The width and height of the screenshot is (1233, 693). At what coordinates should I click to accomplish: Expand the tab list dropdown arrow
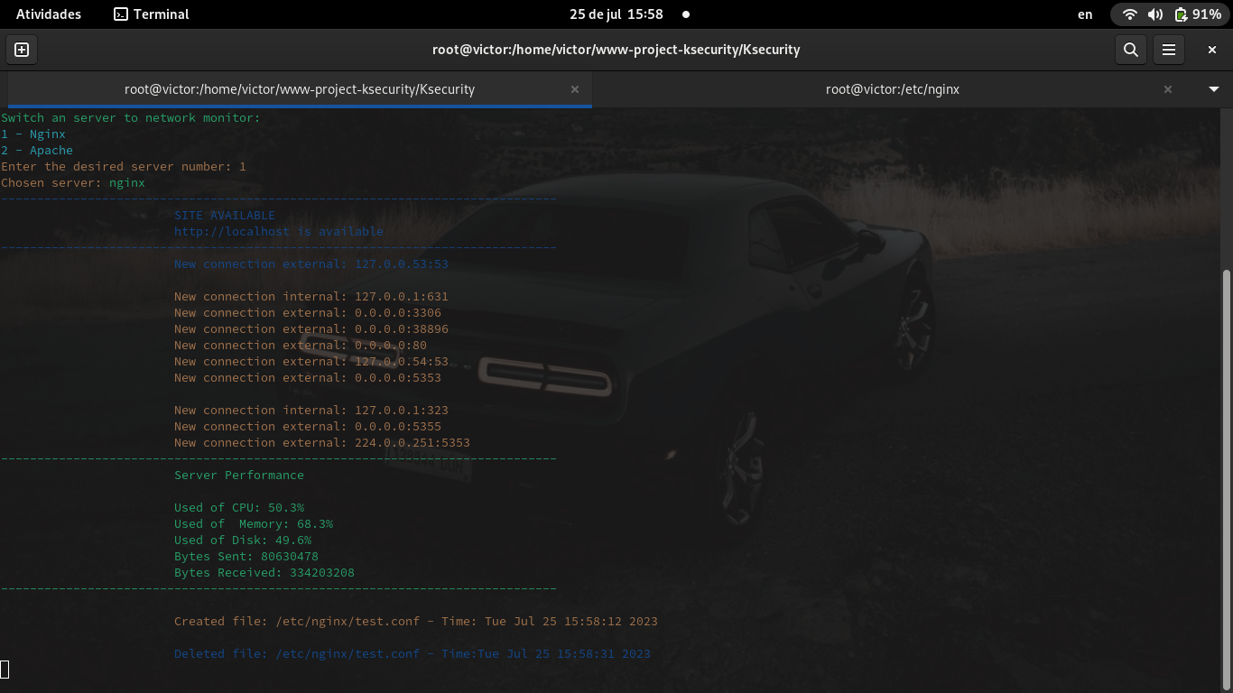coord(1214,89)
